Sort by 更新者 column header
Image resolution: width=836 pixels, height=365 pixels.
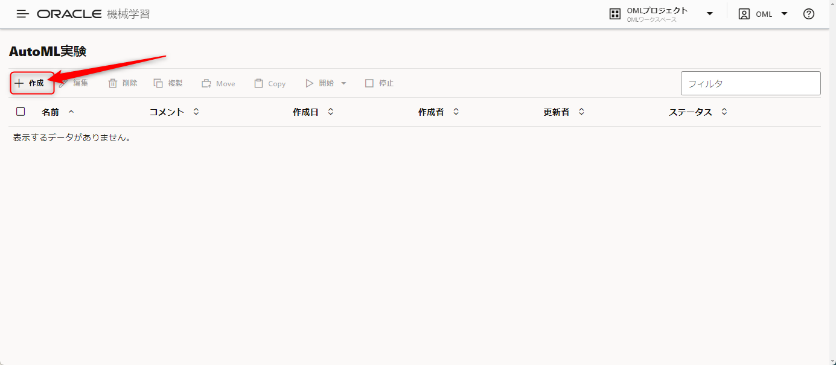coord(557,112)
